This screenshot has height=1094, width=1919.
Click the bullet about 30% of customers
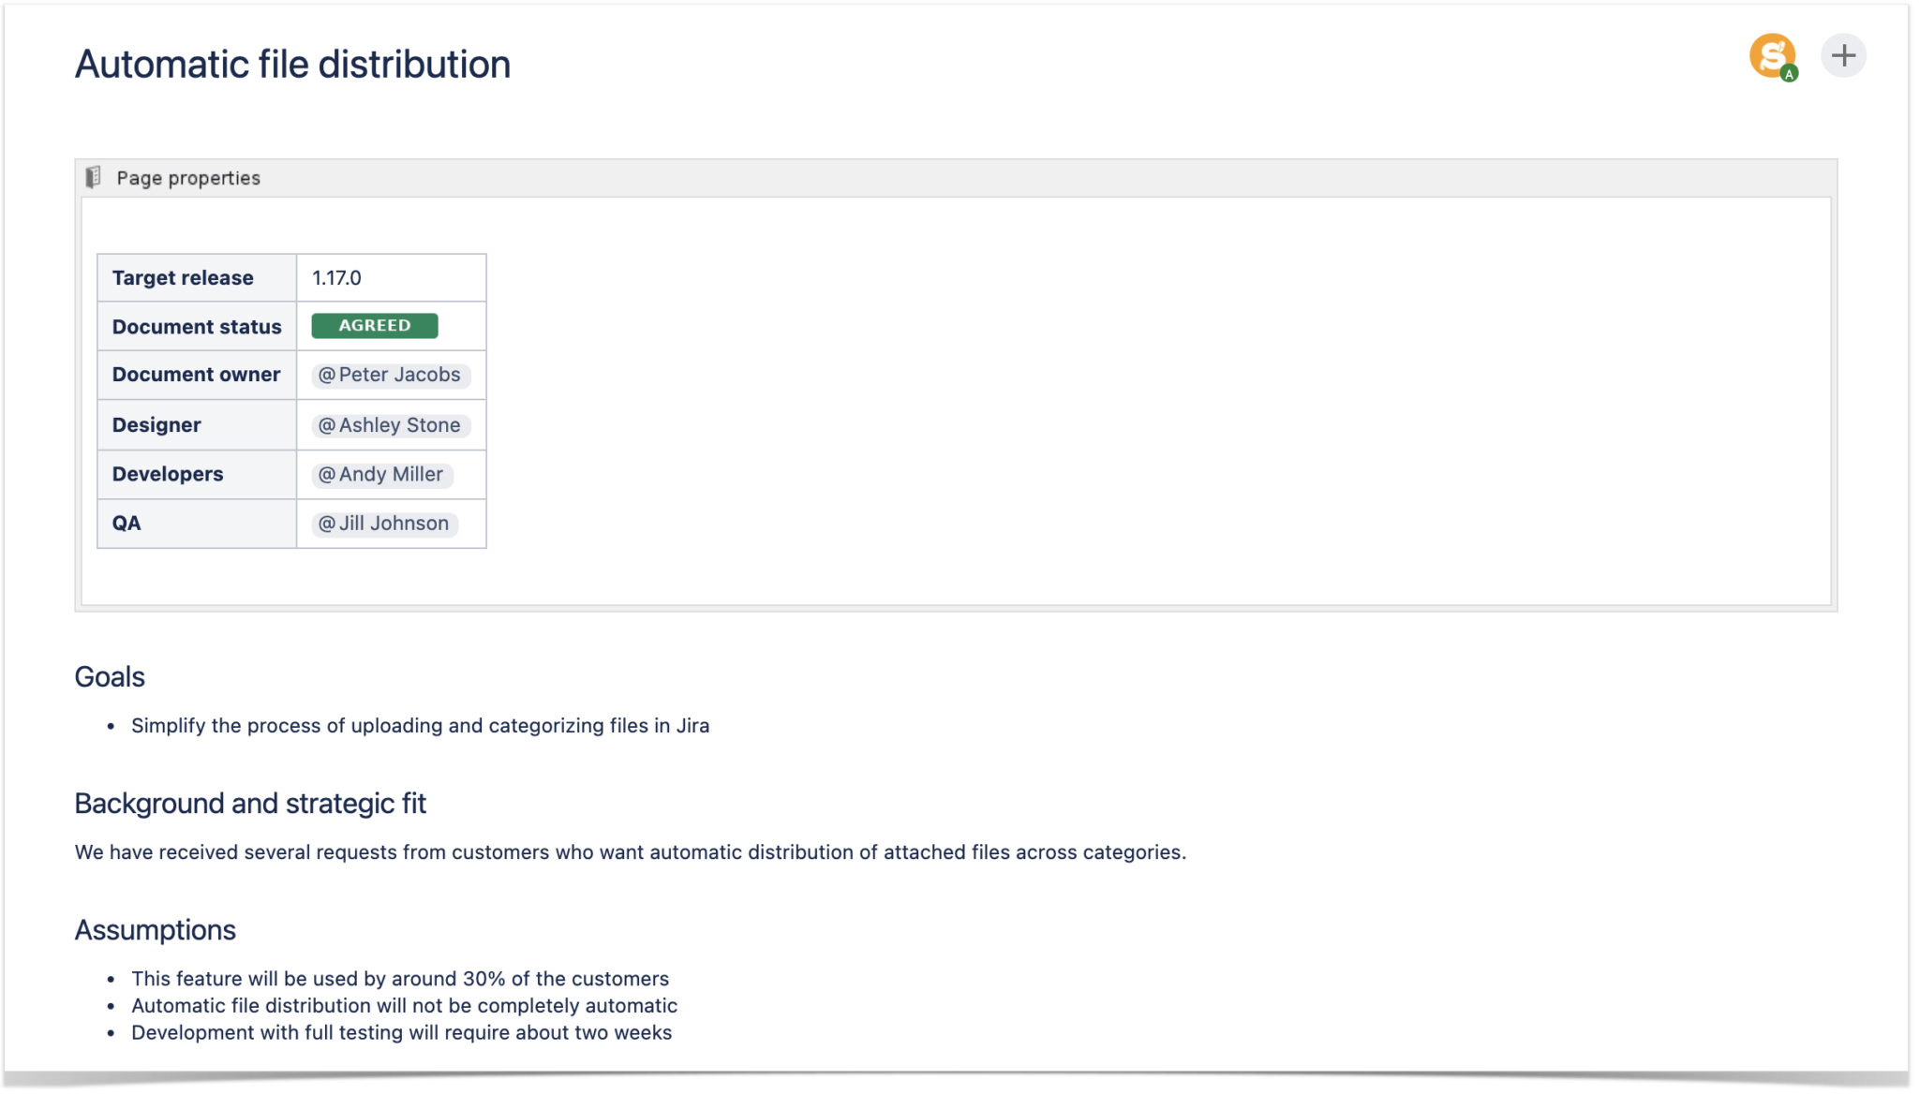pos(400,978)
